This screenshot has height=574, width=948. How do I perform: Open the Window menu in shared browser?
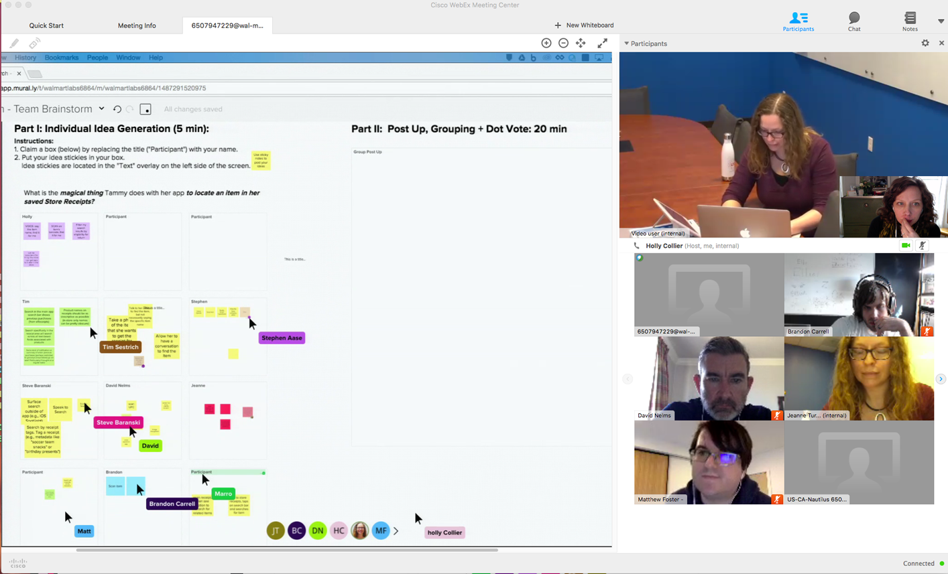(x=128, y=58)
